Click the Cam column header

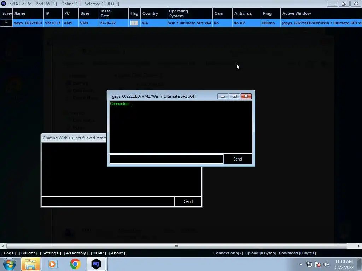tap(222, 13)
